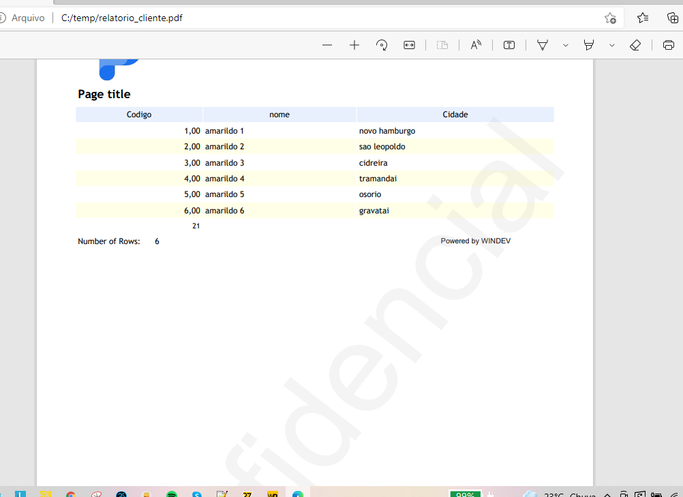Click the codigo value 5,00
This screenshot has width=683, height=497.
192,194
